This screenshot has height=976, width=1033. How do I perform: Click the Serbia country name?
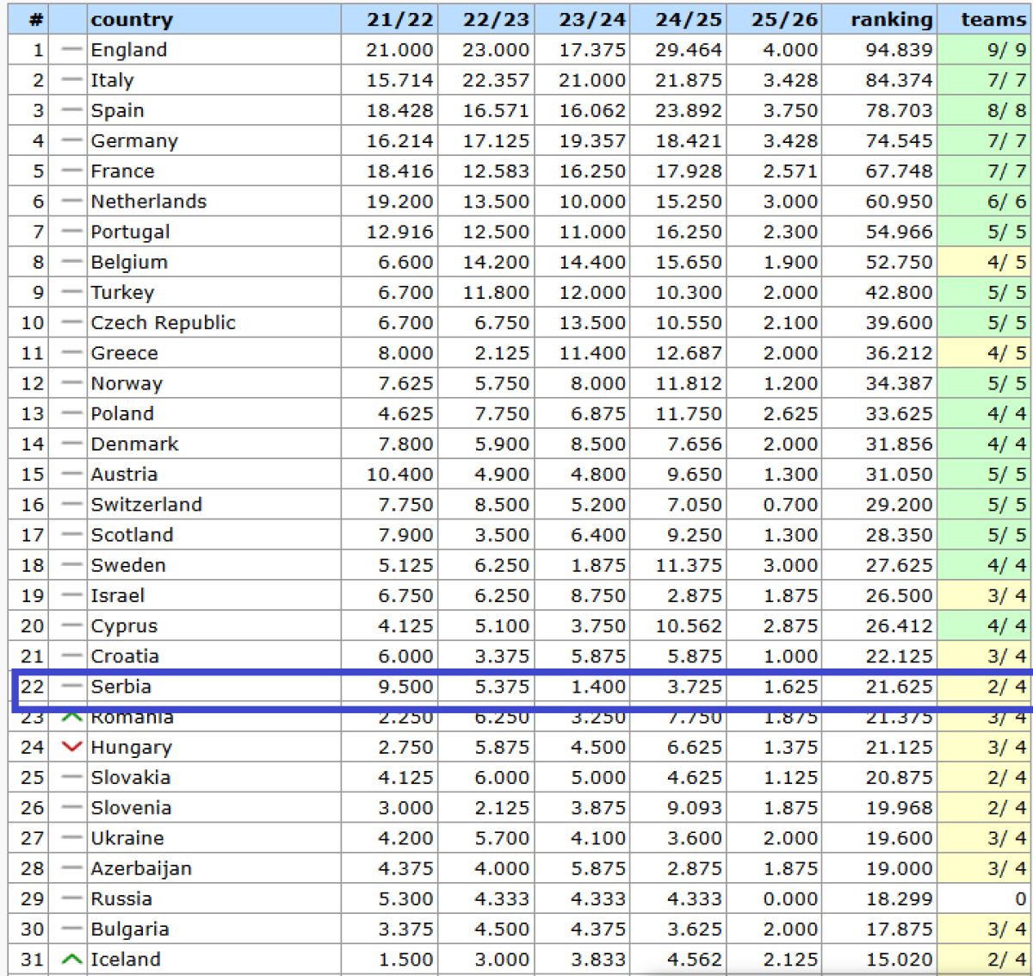[121, 687]
